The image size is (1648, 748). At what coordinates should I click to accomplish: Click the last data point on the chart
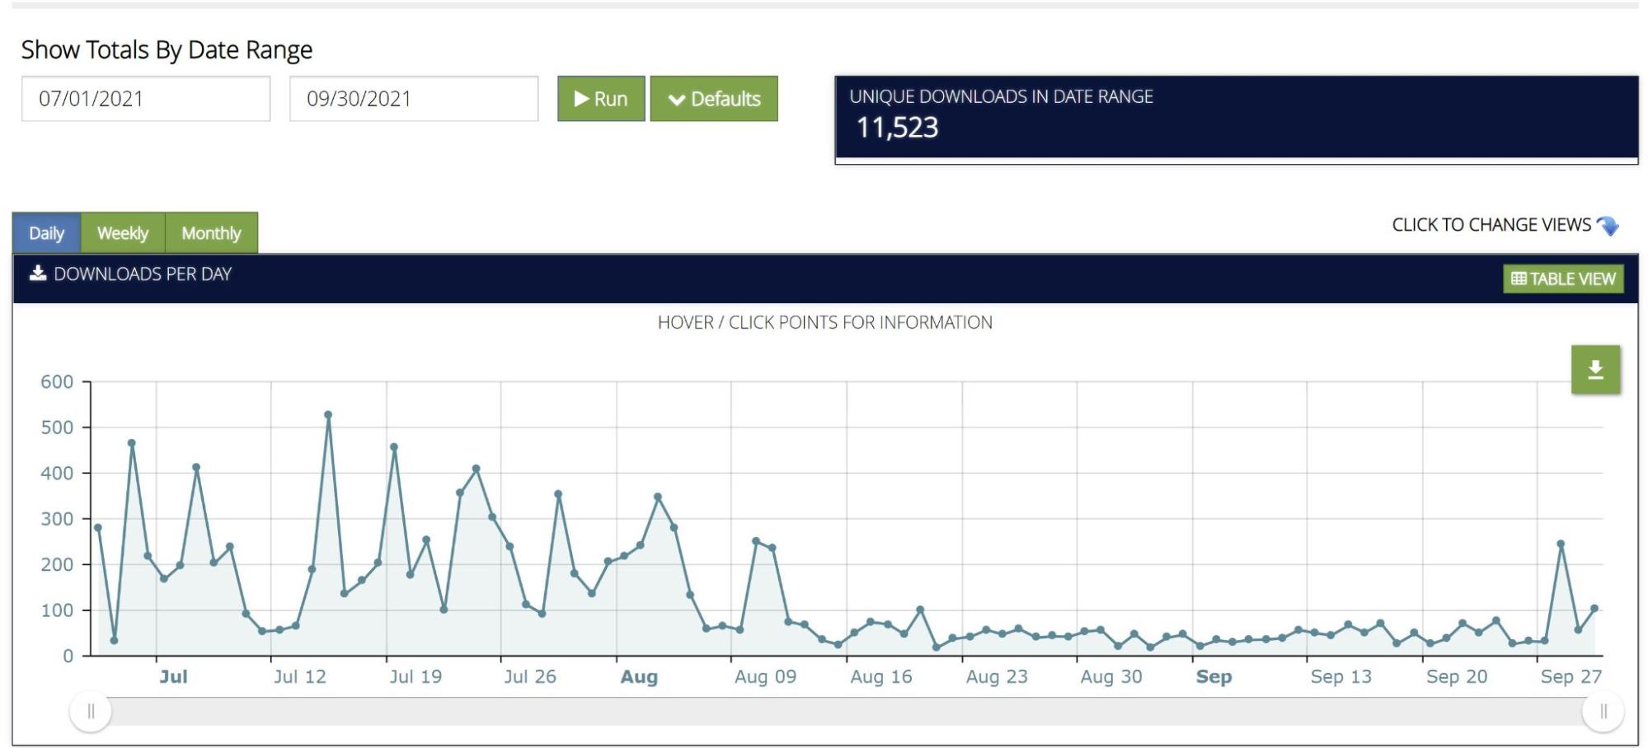(1594, 609)
